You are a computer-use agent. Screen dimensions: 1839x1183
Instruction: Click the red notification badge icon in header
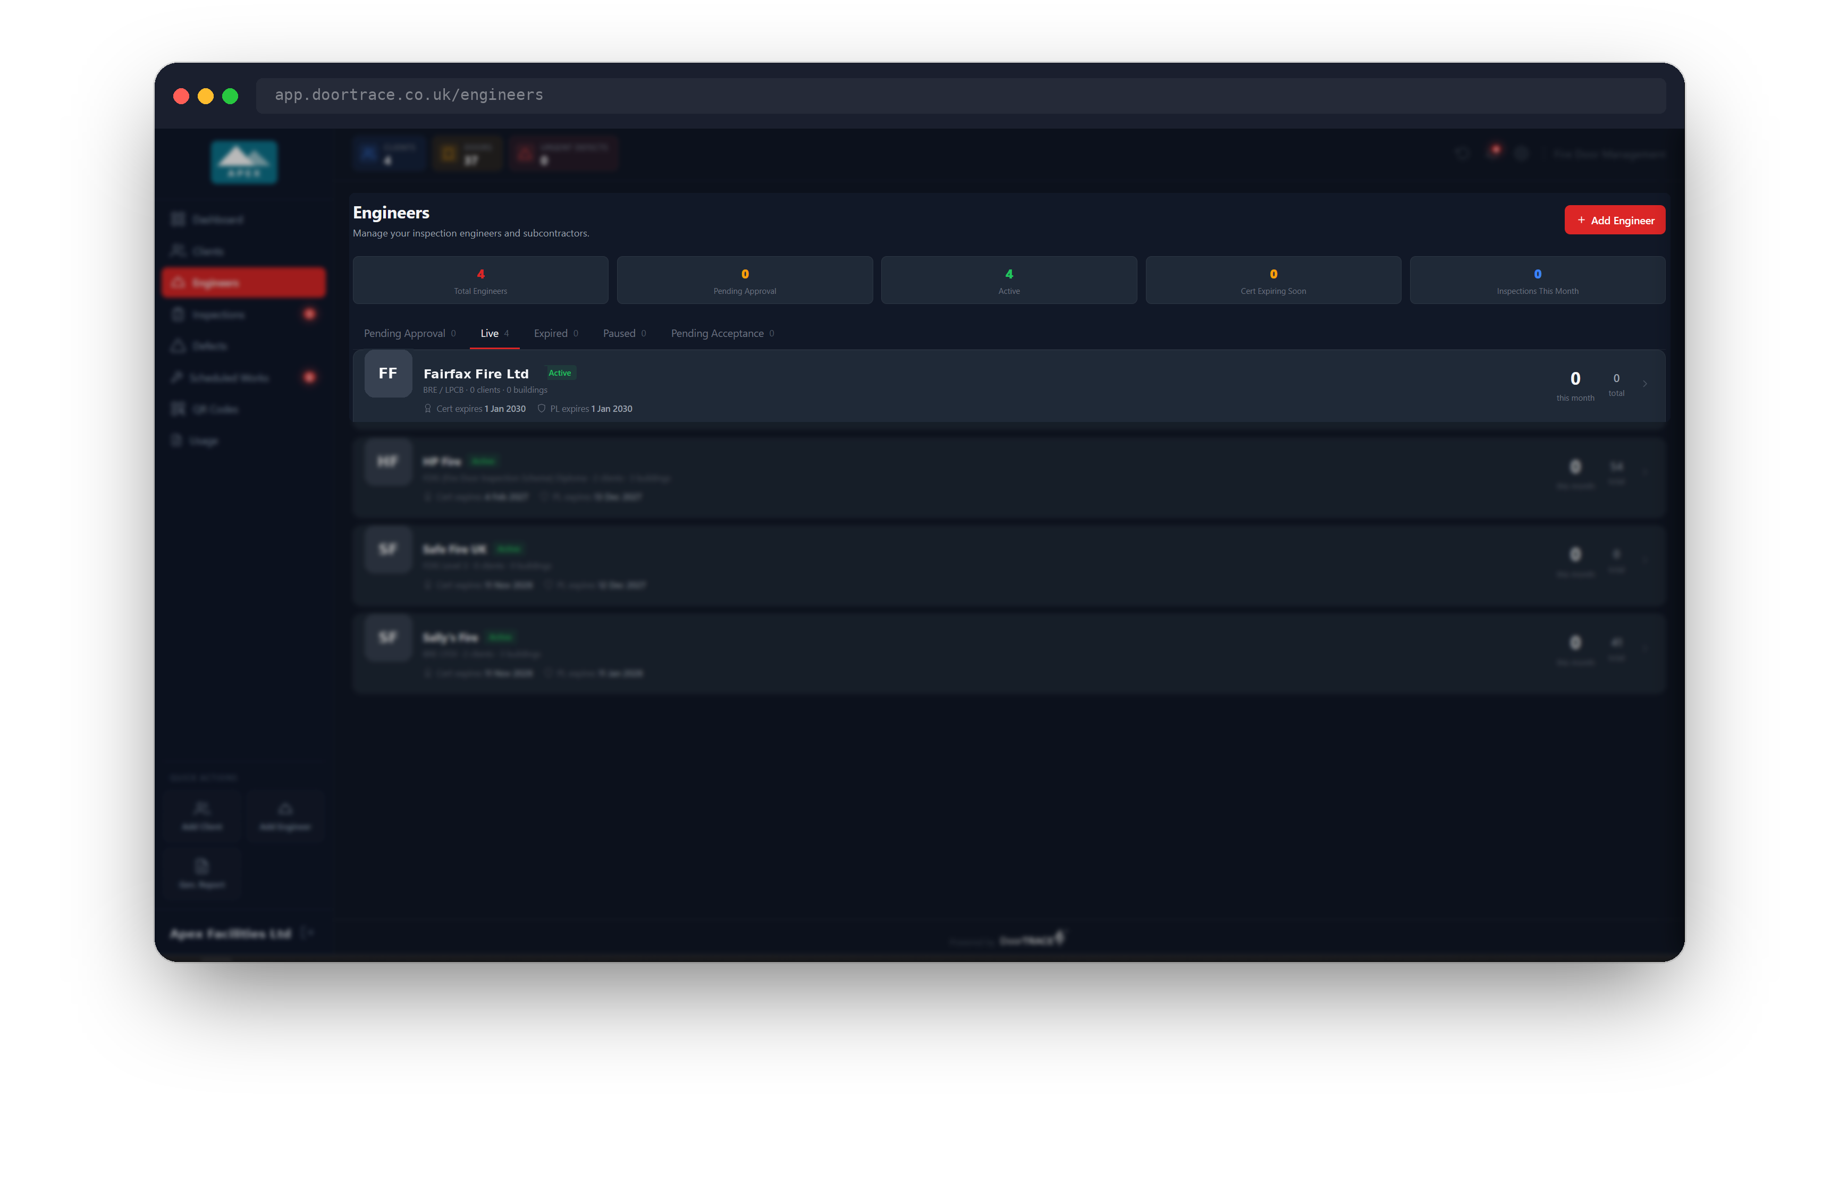click(1494, 151)
